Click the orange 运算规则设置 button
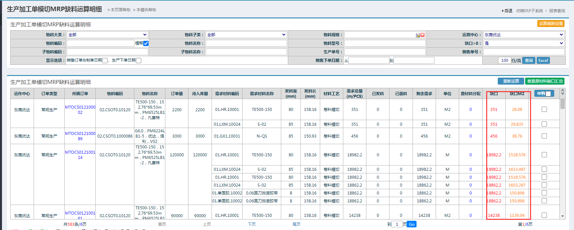Image resolution: width=574 pixels, height=230 pixels. 551,24
